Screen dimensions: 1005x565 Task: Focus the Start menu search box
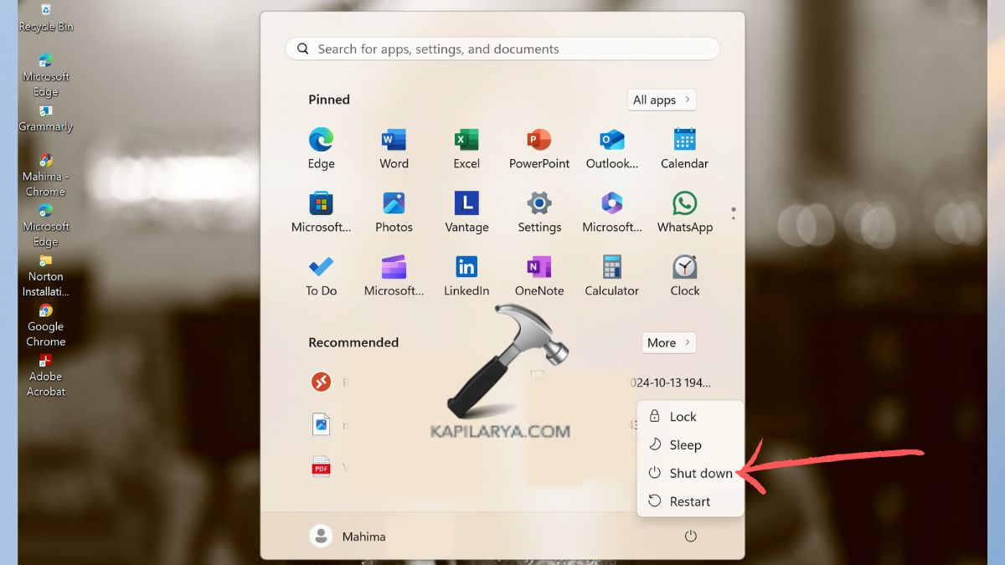(x=502, y=49)
